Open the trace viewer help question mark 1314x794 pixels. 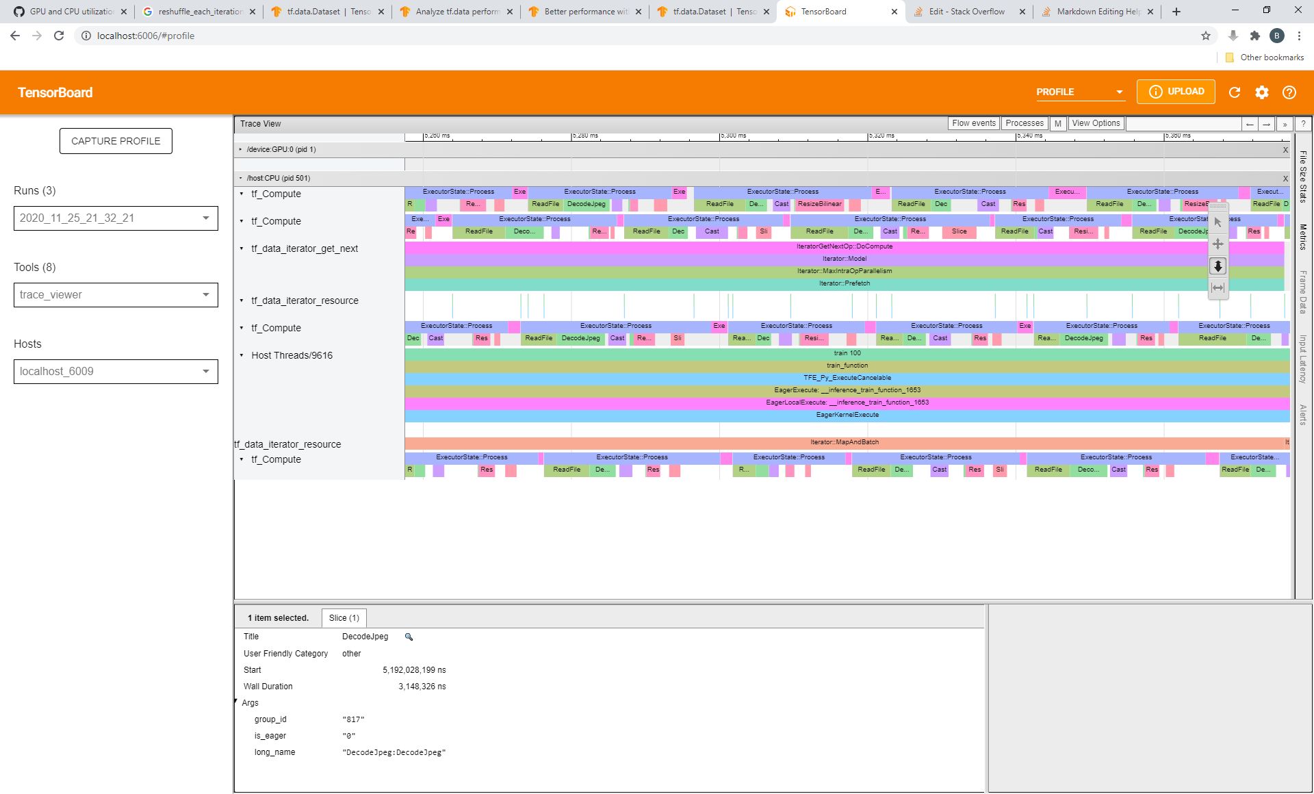point(1304,124)
